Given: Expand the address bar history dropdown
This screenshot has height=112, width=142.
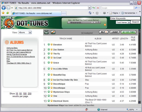Looking at the screenshot, I should point(89,8).
